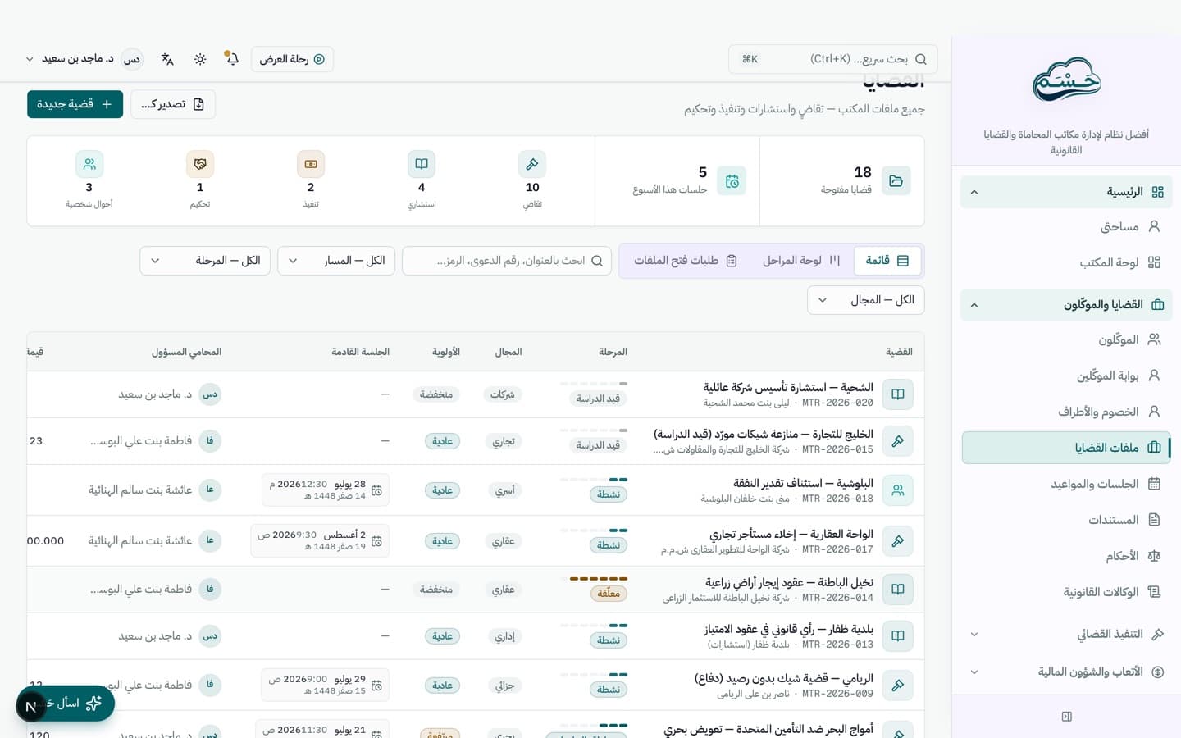Click the معلّقة status badge of MTR-2026-014
This screenshot has height=738, width=1181.
(x=608, y=594)
